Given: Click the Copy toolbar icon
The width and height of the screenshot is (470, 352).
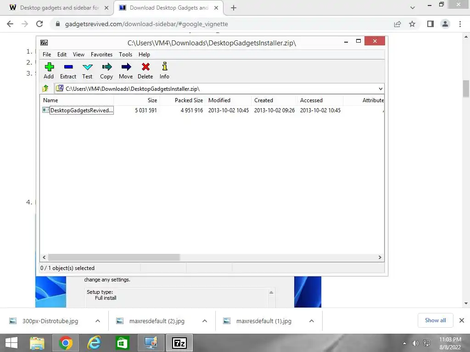Looking at the screenshot, I should 106,71.
